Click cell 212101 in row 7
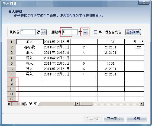 tap(111, 74)
